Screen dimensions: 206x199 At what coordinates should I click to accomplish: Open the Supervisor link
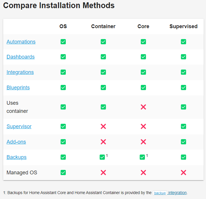(x=19, y=126)
